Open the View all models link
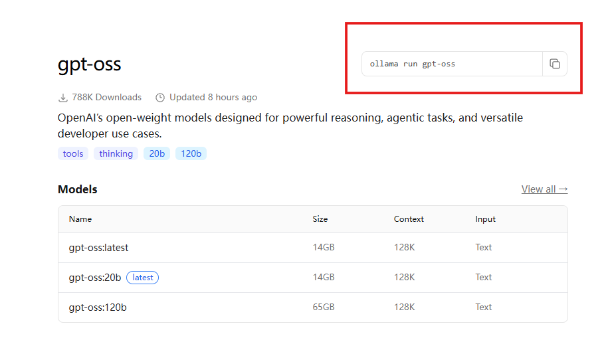 click(544, 189)
